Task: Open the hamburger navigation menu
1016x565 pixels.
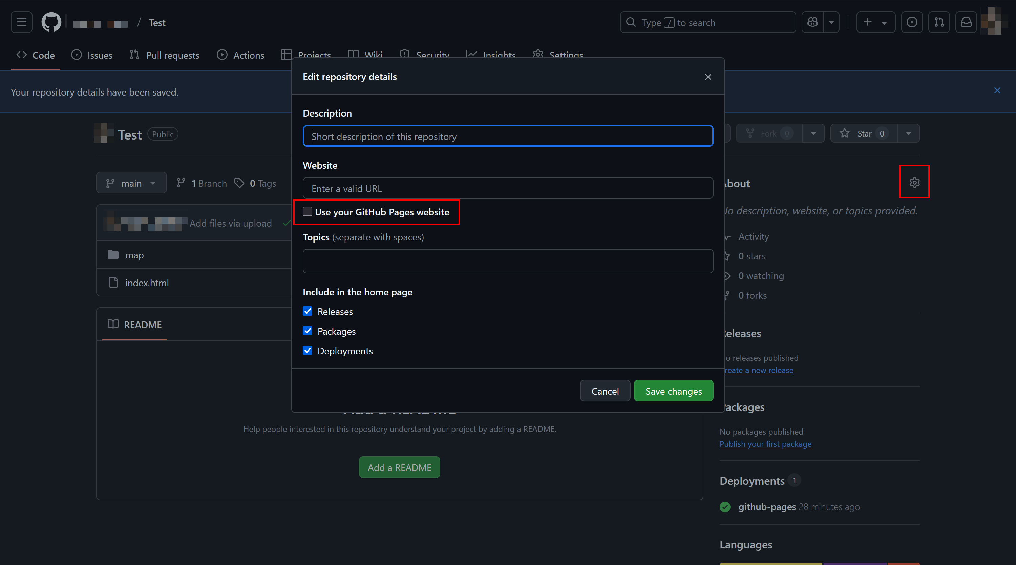Action: (21, 22)
